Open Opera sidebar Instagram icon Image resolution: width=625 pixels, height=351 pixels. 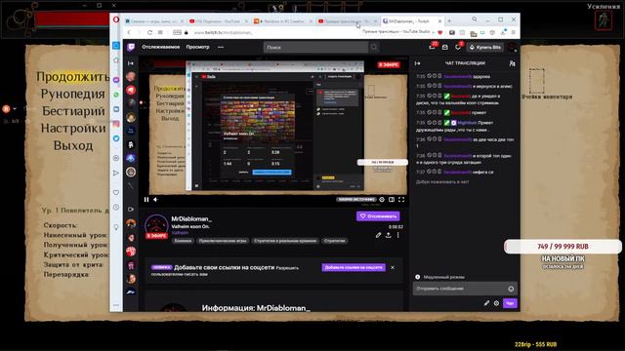pyautogui.click(x=116, y=124)
